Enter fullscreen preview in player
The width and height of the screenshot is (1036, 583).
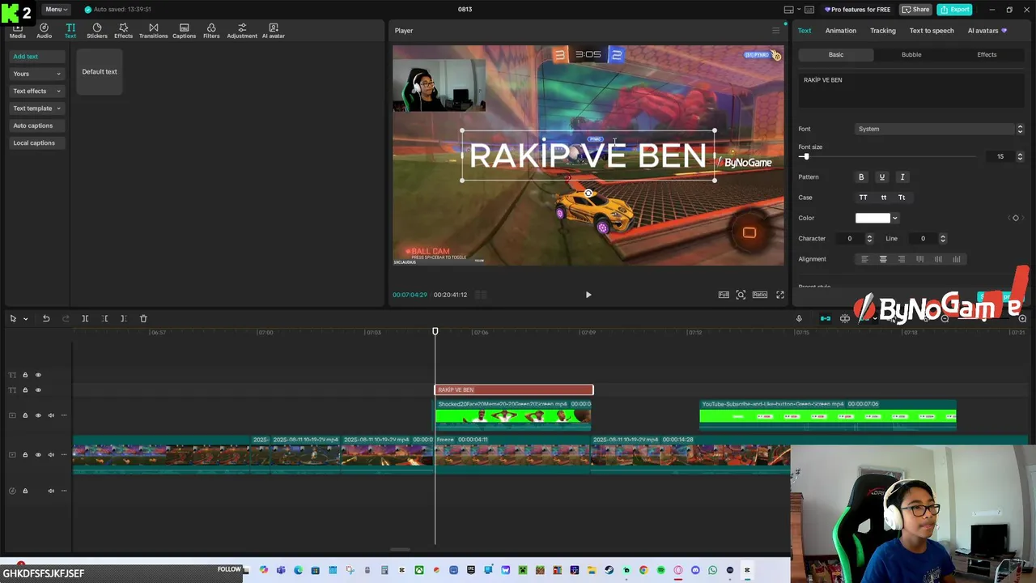(x=780, y=295)
